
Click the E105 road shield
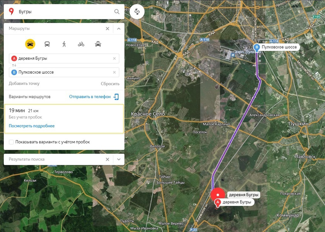[316, 17]
